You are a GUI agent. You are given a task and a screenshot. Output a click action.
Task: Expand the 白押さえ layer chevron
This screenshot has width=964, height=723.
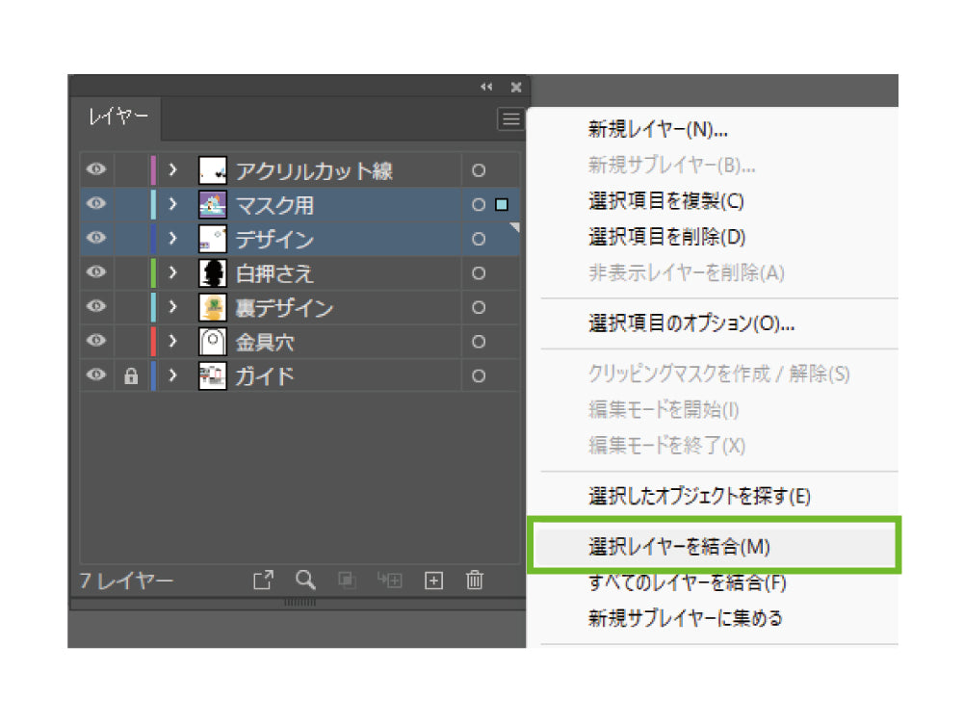click(x=172, y=272)
